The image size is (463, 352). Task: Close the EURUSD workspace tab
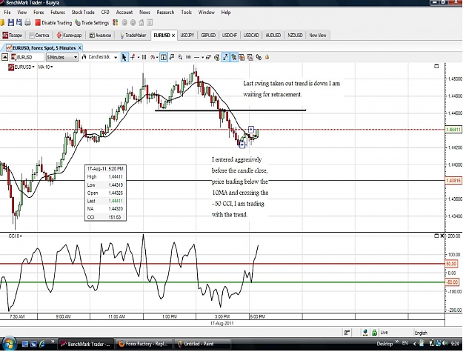pos(173,36)
